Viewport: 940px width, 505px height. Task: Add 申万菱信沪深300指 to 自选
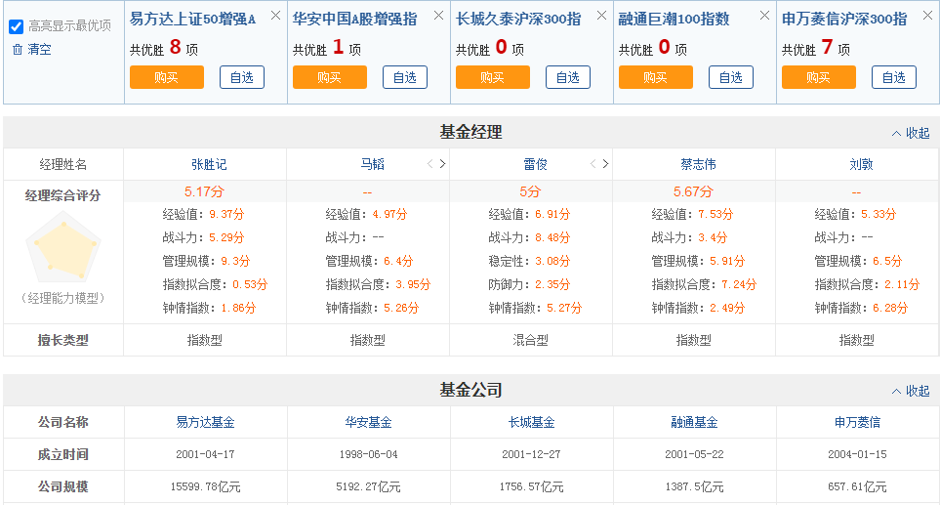894,77
